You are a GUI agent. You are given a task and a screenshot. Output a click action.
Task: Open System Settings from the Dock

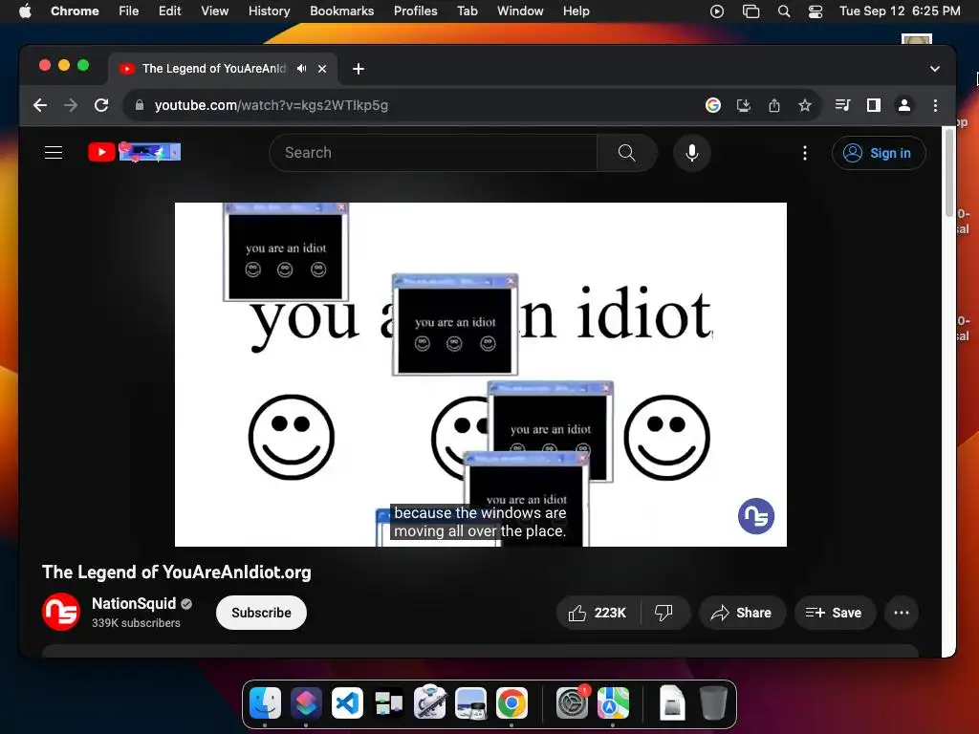pos(572,702)
